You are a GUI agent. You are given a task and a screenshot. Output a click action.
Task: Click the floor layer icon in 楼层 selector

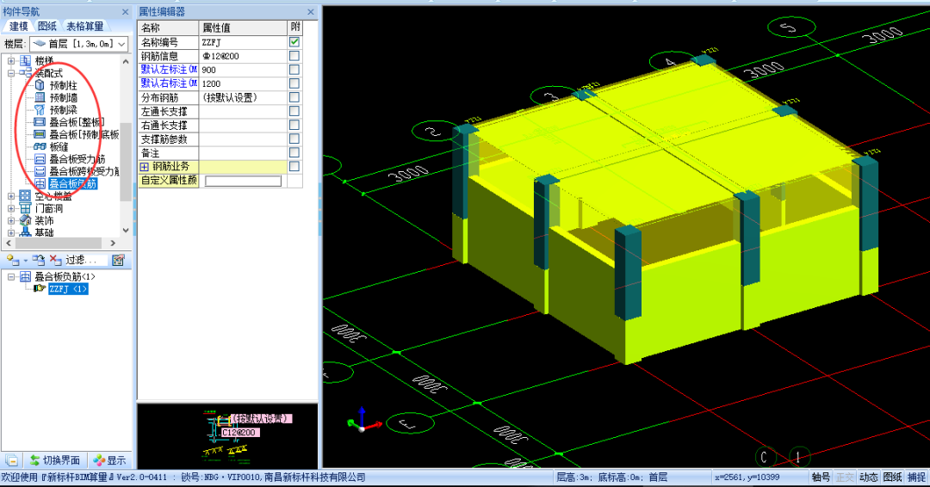point(39,44)
